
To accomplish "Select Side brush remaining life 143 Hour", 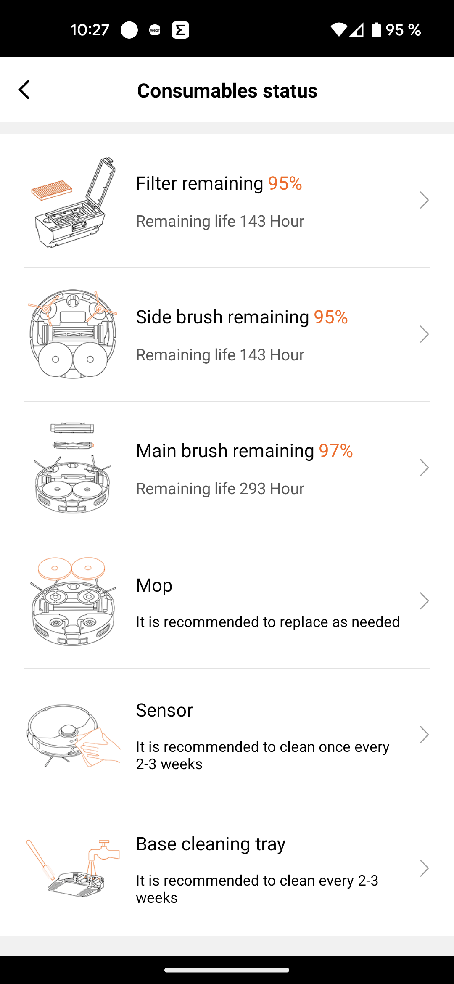I will 220,355.
